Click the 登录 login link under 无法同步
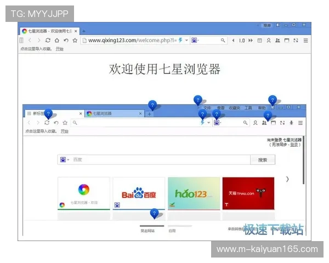The width and height of the screenshot is (329, 263). pos(294,145)
